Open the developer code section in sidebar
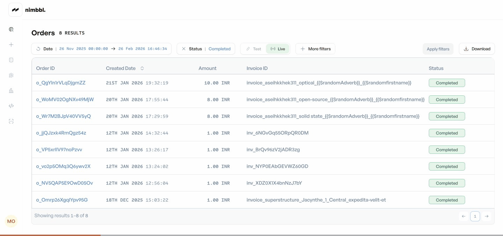503x236 pixels. click(11, 106)
